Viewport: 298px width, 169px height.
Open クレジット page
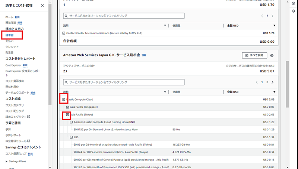(x=12, y=47)
